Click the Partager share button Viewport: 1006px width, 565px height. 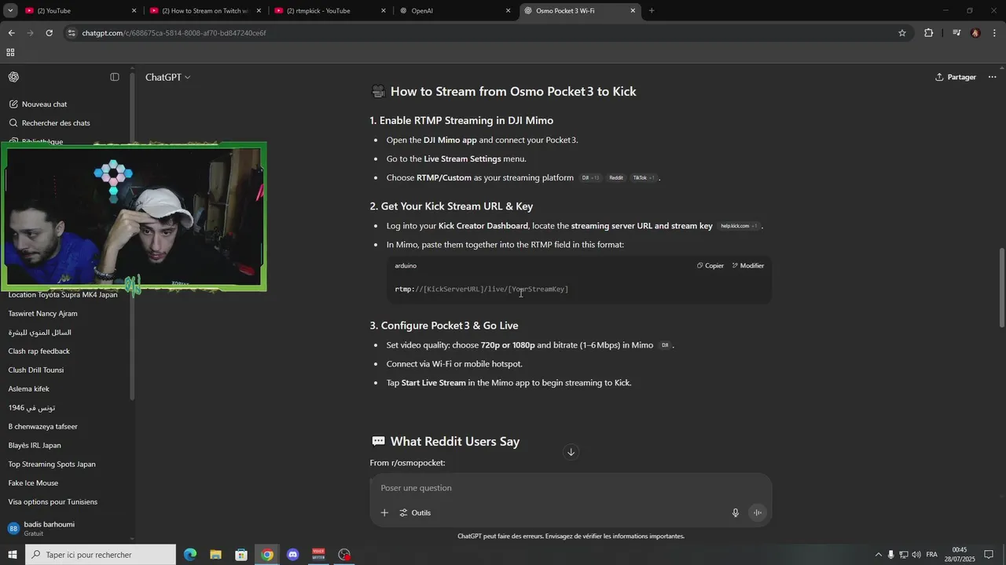(956, 77)
